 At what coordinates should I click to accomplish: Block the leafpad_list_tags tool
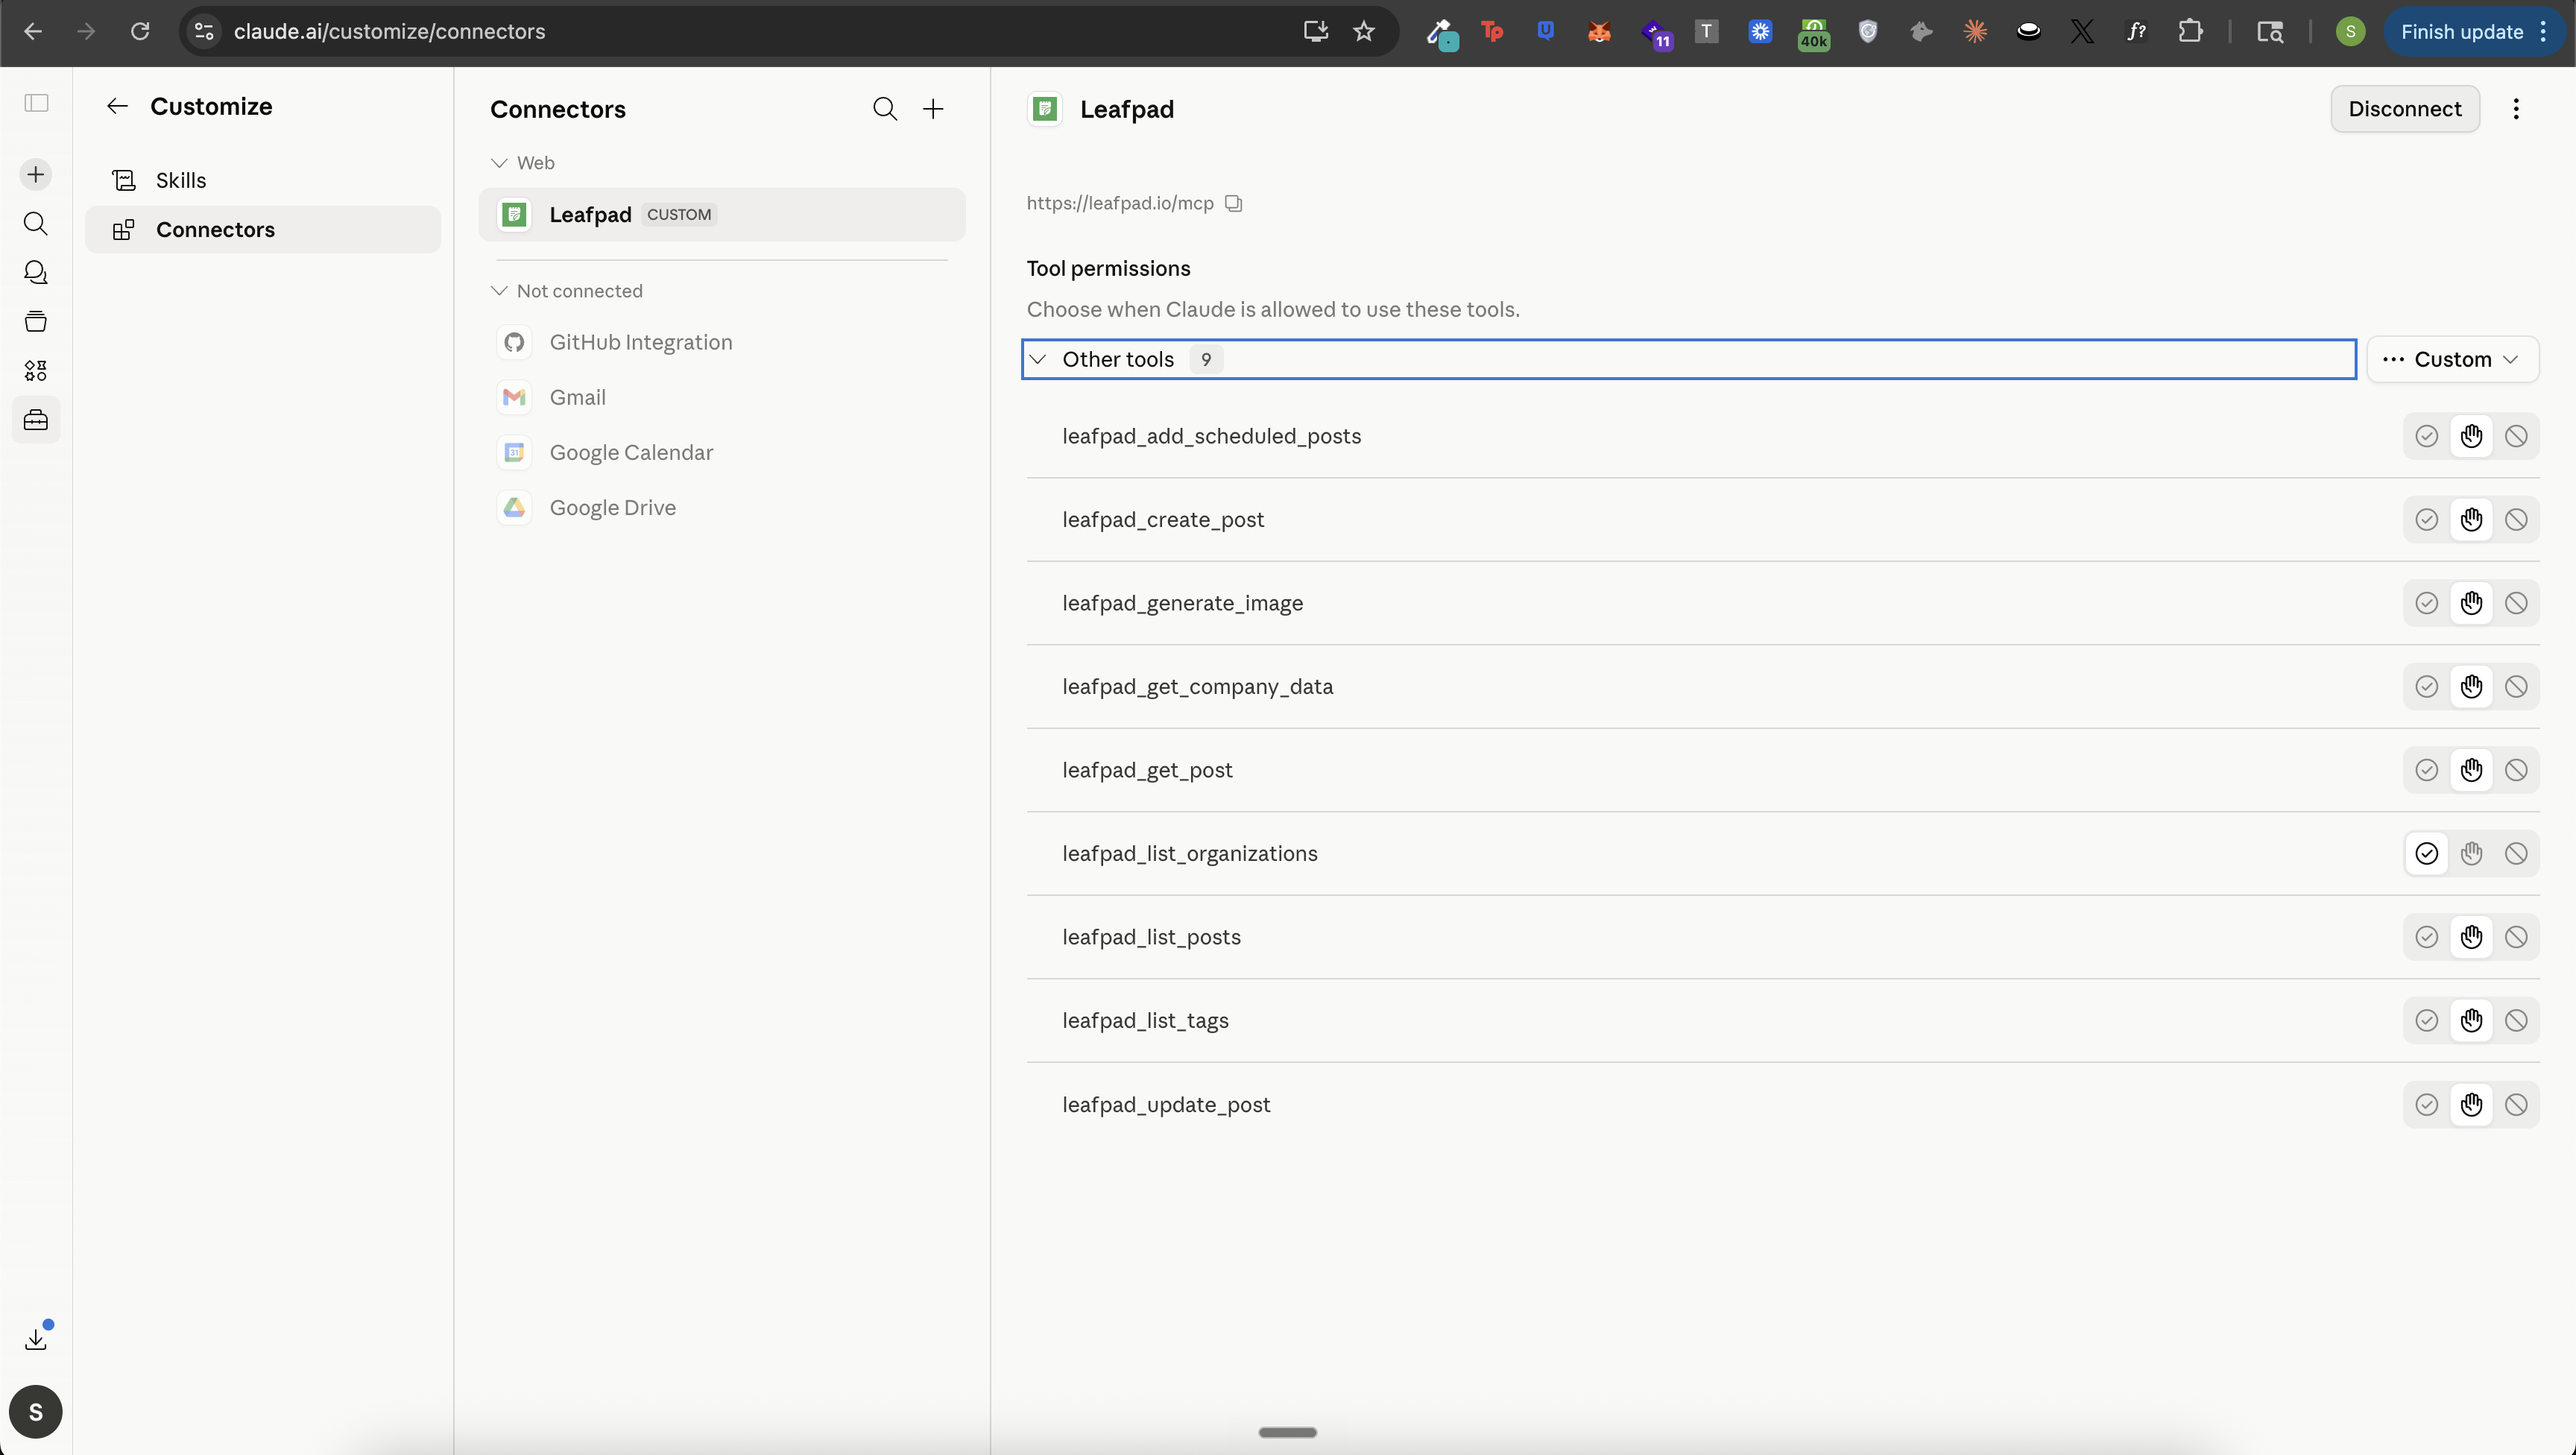coord(2516,1021)
